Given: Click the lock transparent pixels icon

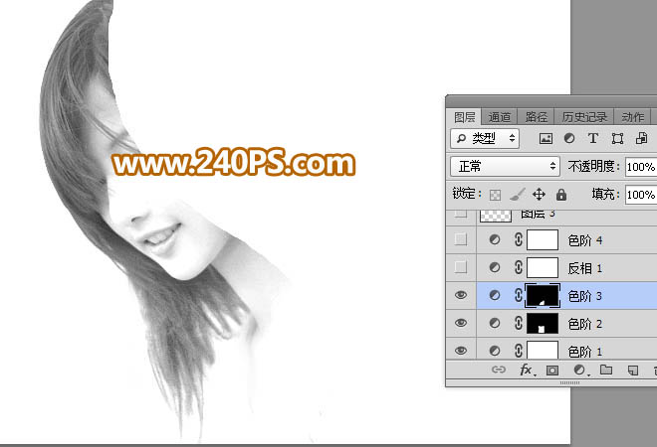Looking at the screenshot, I should click(x=496, y=195).
